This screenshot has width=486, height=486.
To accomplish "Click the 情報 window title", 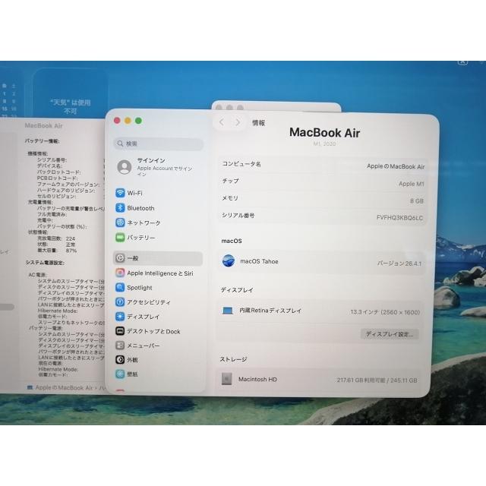I will point(258,123).
